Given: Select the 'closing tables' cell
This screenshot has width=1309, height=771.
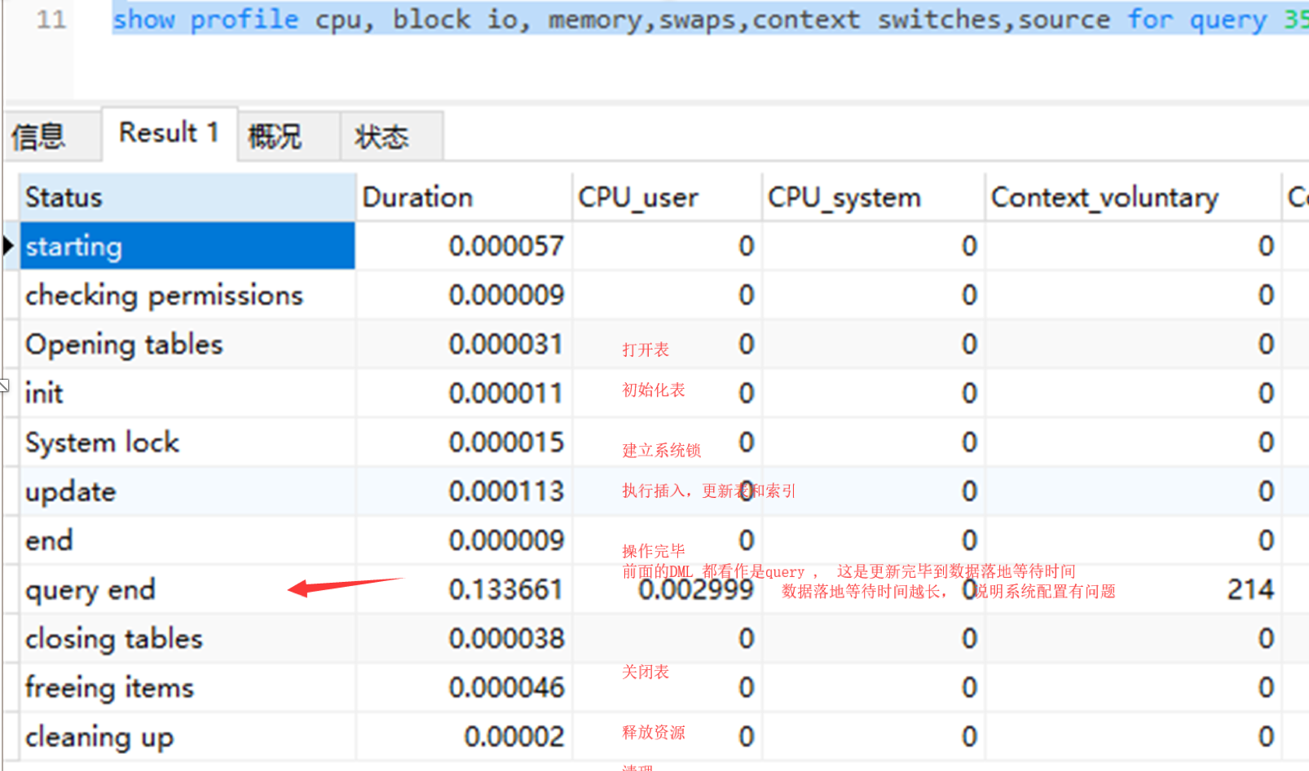Looking at the screenshot, I should pos(187,638).
